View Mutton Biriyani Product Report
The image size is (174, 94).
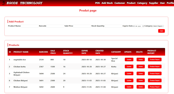155,87
